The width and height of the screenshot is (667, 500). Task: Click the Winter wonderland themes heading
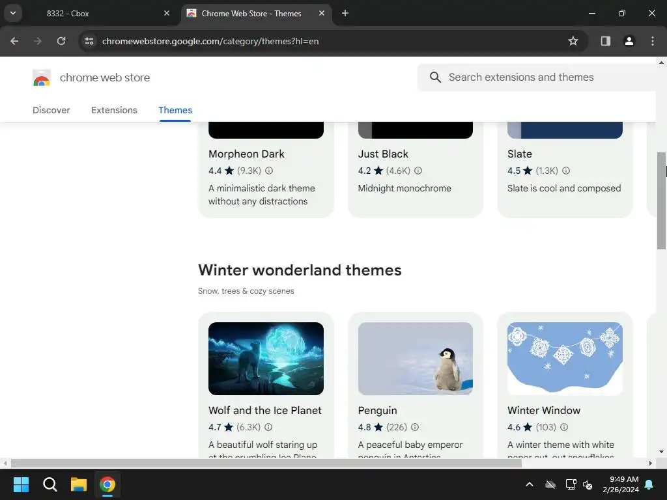pyautogui.click(x=300, y=270)
